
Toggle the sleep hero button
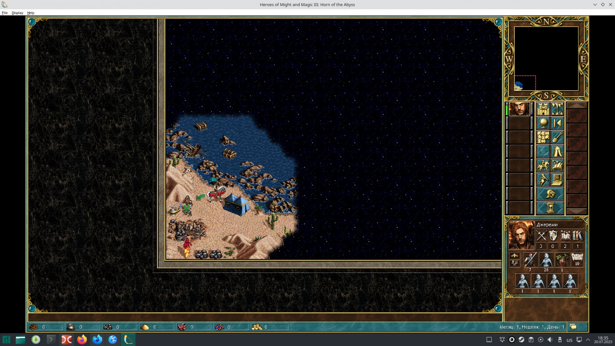point(543,180)
